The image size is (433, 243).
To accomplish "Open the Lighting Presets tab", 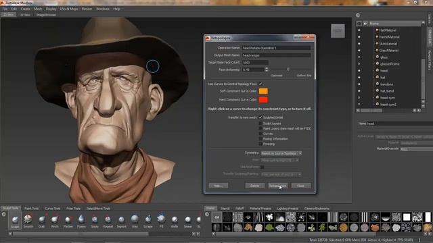I will click(288, 209).
